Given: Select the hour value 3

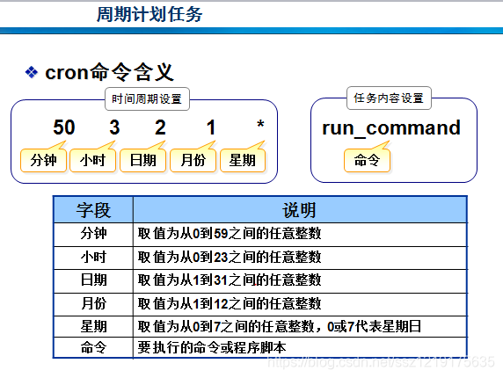Looking at the screenshot, I should click(x=114, y=127).
